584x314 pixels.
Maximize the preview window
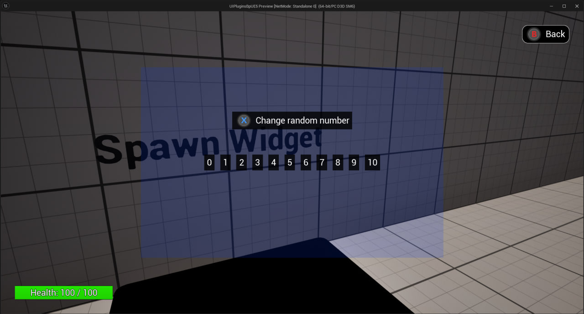564,6
